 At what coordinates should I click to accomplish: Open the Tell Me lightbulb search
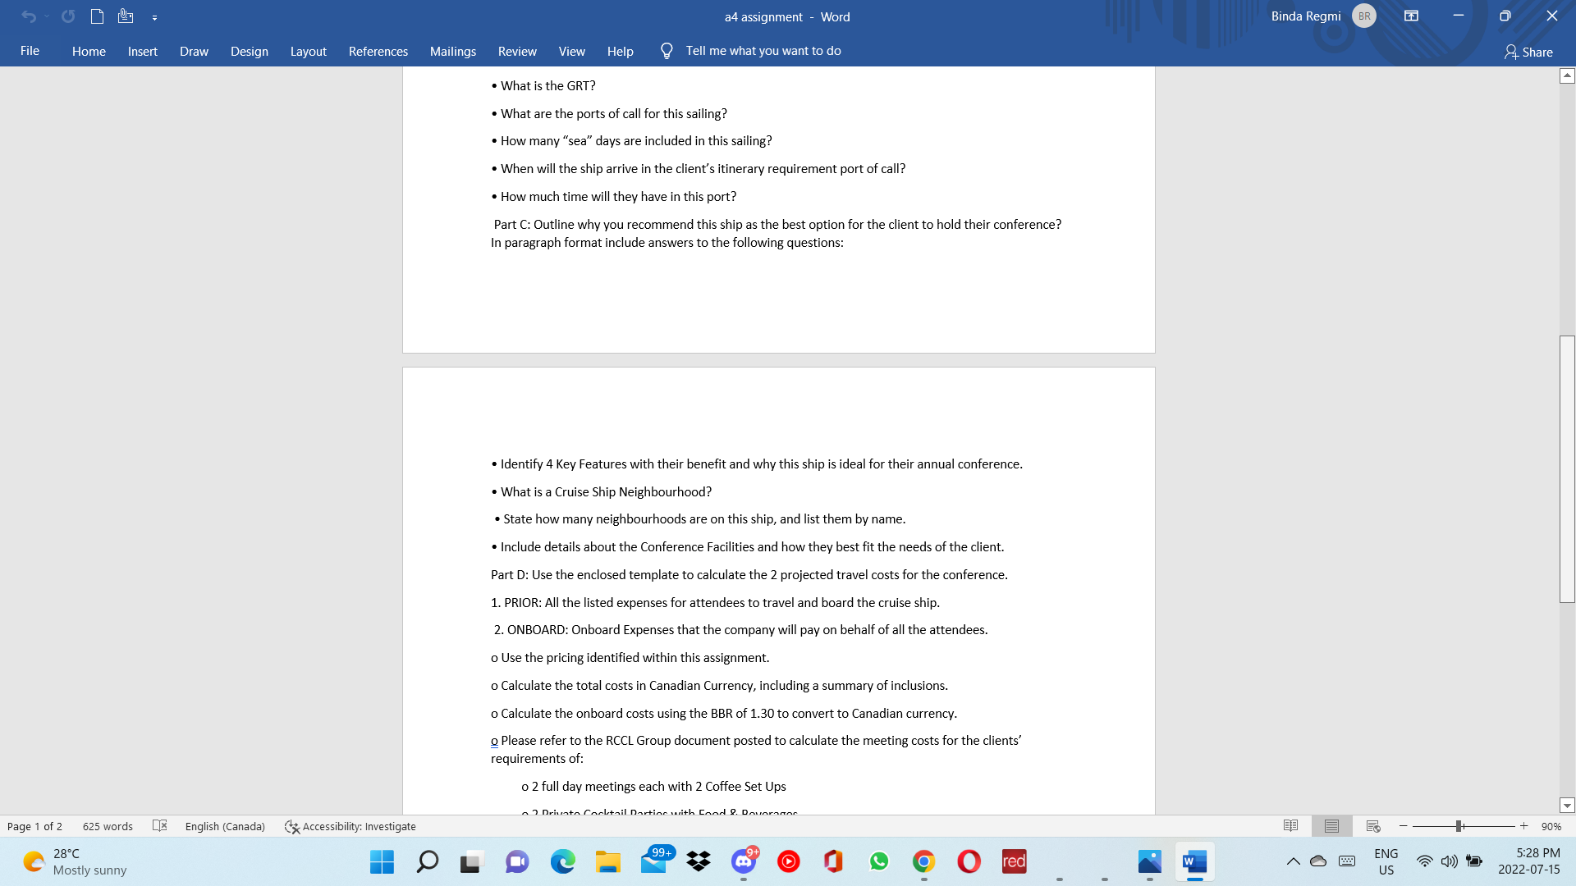[666, 50]
